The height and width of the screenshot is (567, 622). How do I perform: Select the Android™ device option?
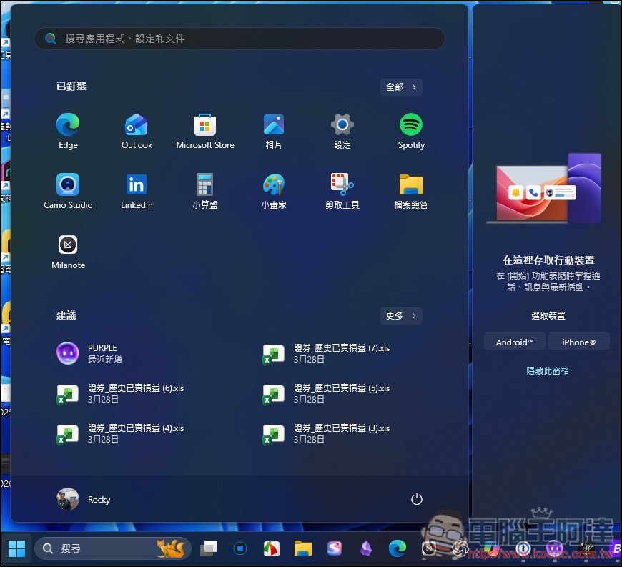tap(514, 342)
